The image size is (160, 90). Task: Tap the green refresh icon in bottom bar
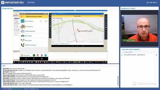(34, 55)
